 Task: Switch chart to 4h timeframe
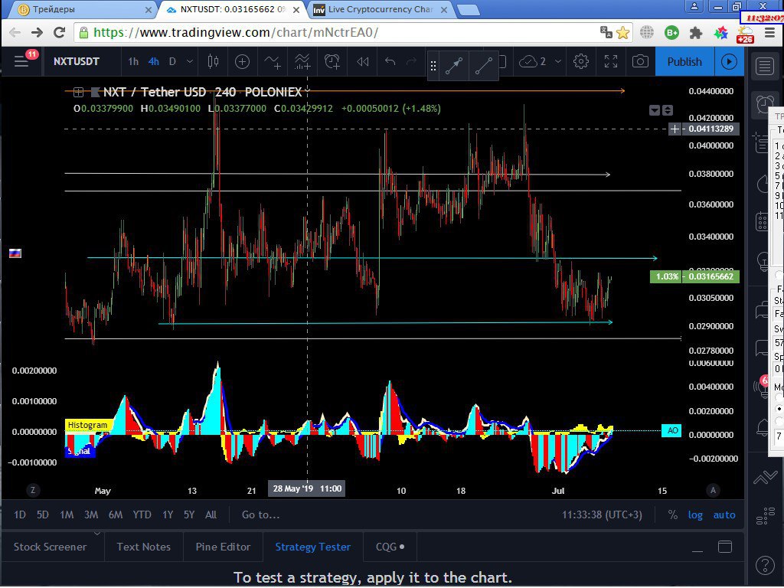153,61
